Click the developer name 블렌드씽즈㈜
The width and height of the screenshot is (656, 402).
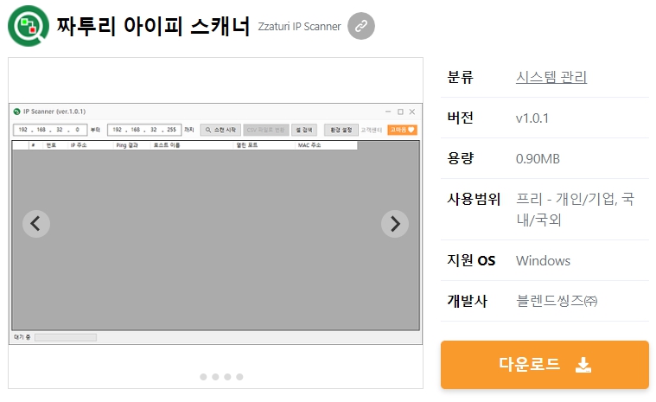click(557, 301)
